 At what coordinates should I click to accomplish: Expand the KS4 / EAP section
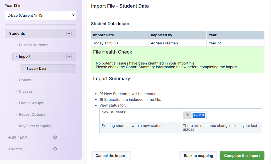(x=18, y=137)
